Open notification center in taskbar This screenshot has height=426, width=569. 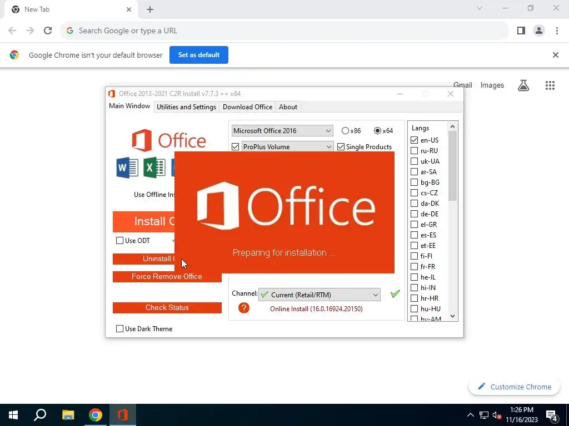pyautogui.click(x=552, y=415)
